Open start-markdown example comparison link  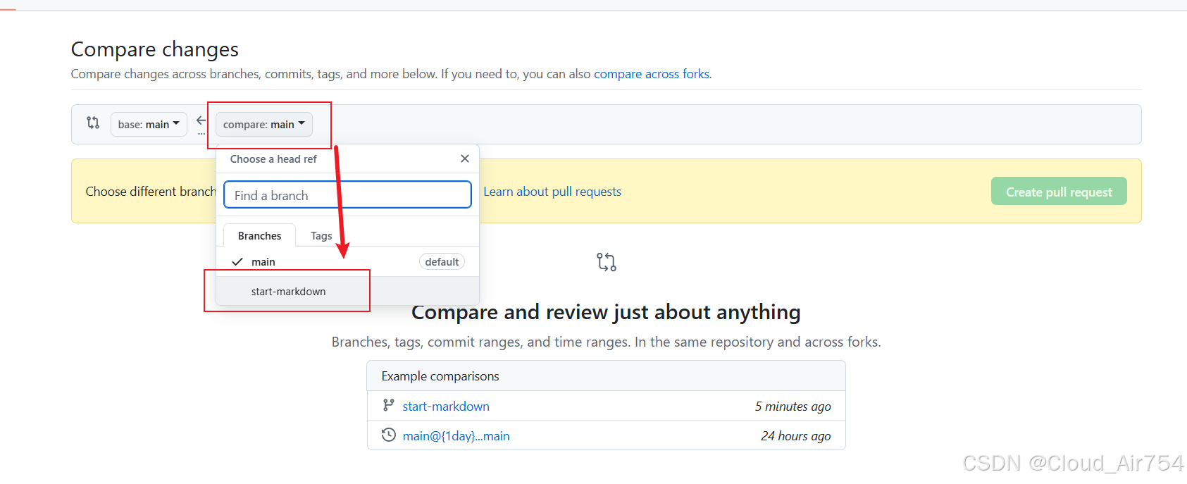[x=446, y=406]
